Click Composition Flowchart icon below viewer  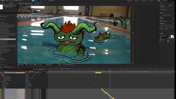click(x=69, y=65)
